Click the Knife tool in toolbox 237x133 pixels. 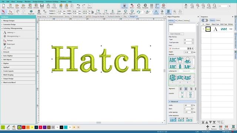coord(7,48)
